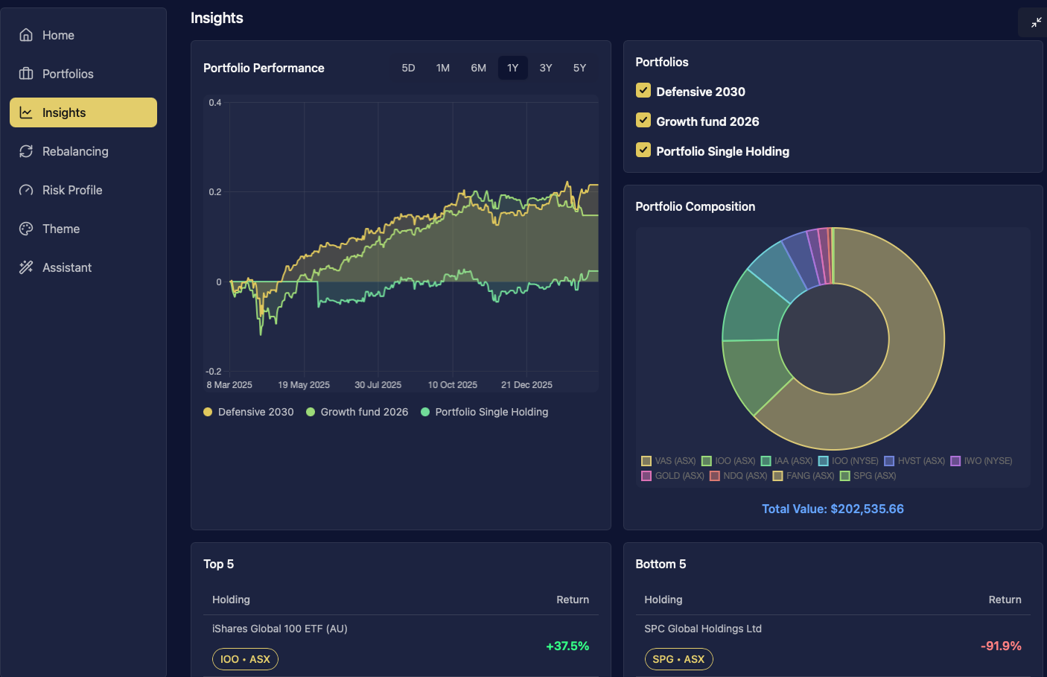Toggle the HVST (ASX) pie legend swatch

pos(889,461)
